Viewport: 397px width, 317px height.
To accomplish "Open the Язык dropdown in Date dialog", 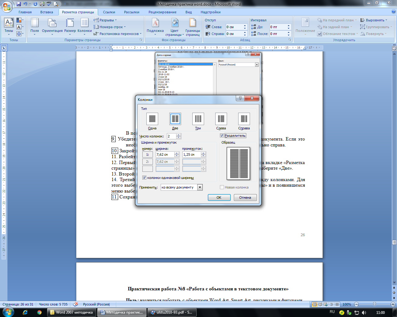I will click(x=257, y=65).
